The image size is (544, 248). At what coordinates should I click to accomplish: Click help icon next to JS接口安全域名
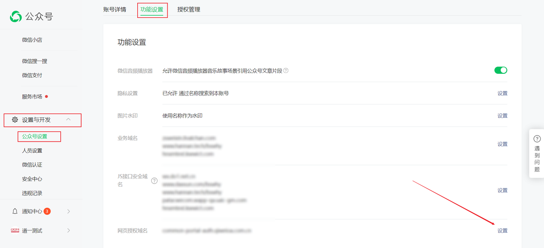(x=154, y=181)
